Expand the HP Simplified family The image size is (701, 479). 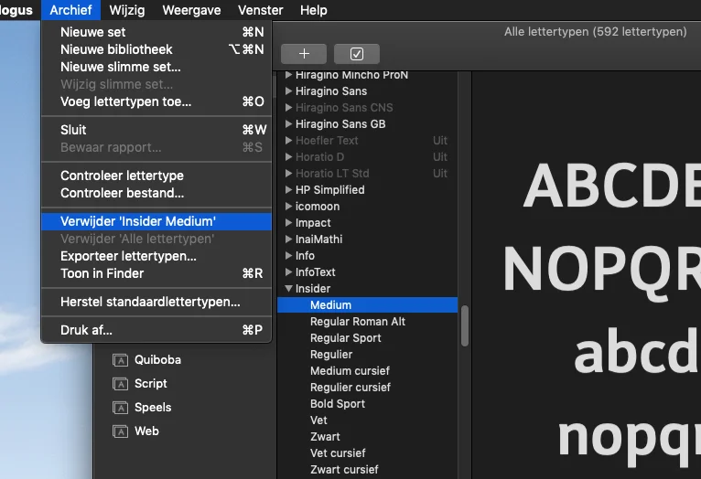point(288,190)
